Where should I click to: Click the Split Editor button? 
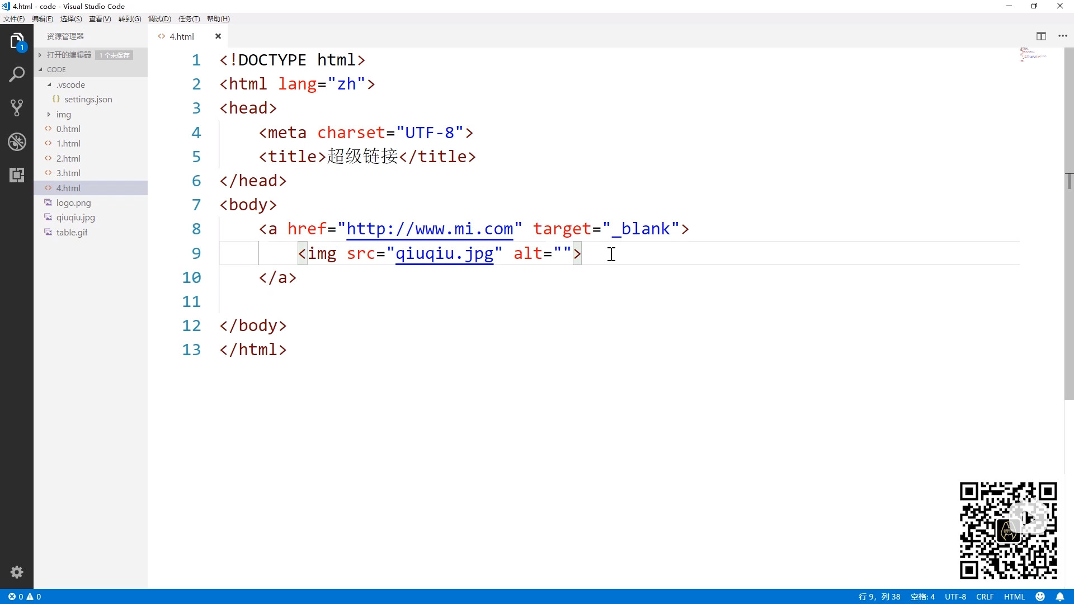pos(1041,35)
